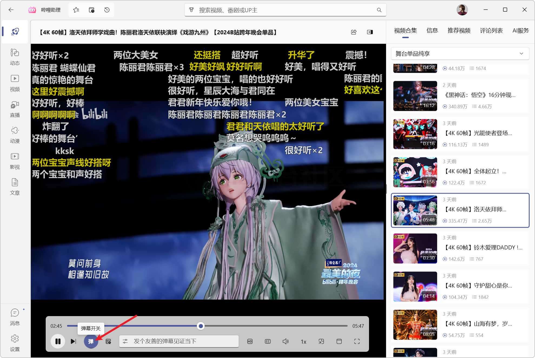Open 视频 in the sidebar

[x=15, y=83]
